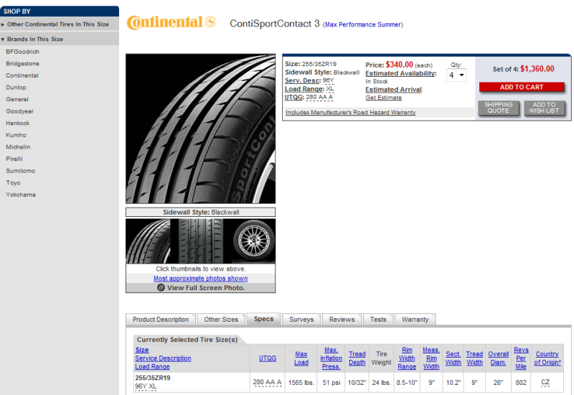Click Load Range header in specs table

(152, 366)
